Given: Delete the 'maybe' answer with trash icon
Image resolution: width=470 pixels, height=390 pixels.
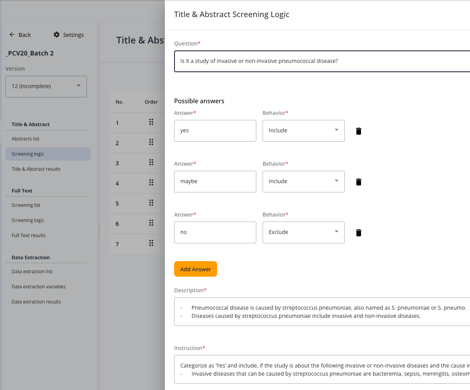Looking at the screenshot, I should [359, 182].
